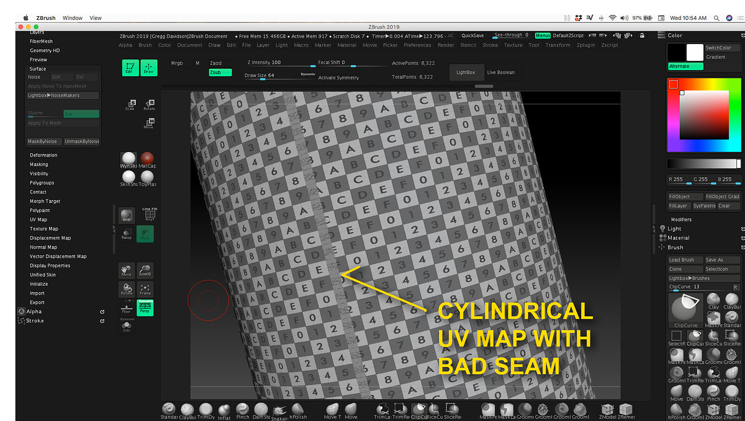
Task: Pick the hPolish brush in bottom shelf
Action: (299, 411)
